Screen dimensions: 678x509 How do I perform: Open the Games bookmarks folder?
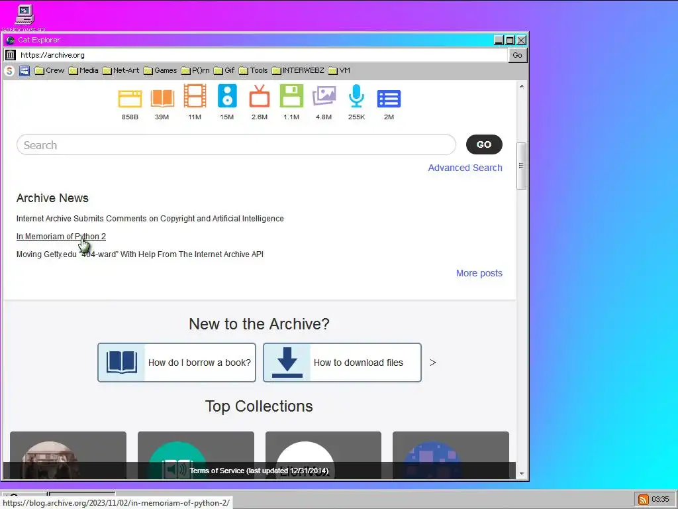(x=160, y=70)
